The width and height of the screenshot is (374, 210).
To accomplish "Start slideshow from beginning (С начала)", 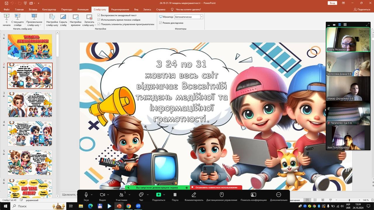I will click(6, 20).
